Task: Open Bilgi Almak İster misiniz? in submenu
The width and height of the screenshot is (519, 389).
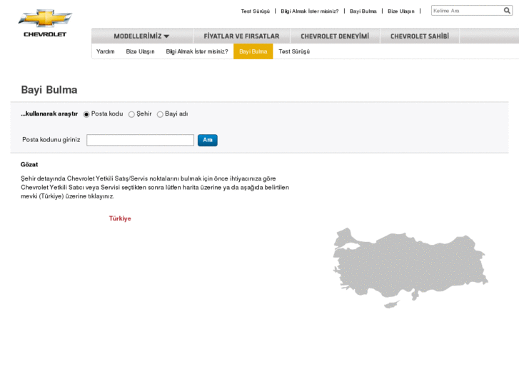Action: click(197, 51)
